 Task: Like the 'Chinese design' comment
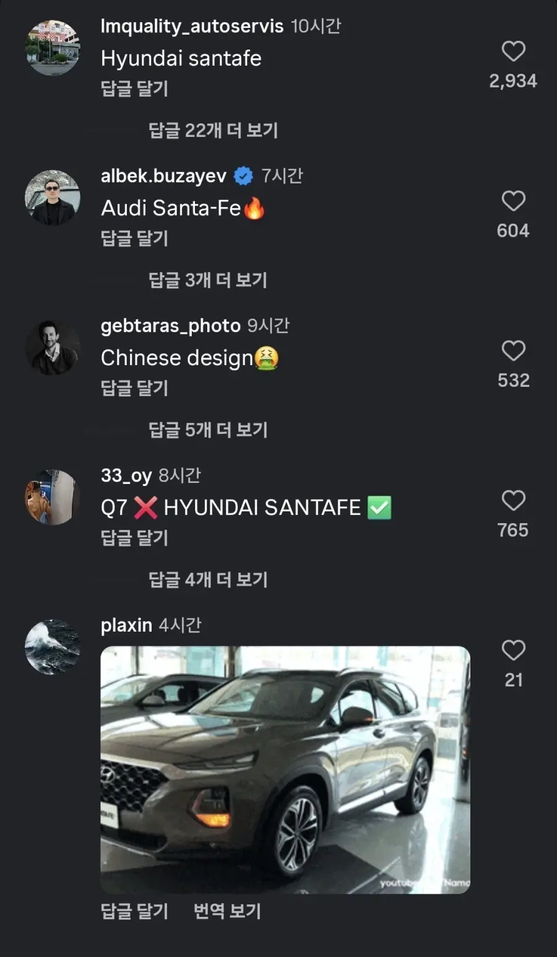(x=513, y=351)
